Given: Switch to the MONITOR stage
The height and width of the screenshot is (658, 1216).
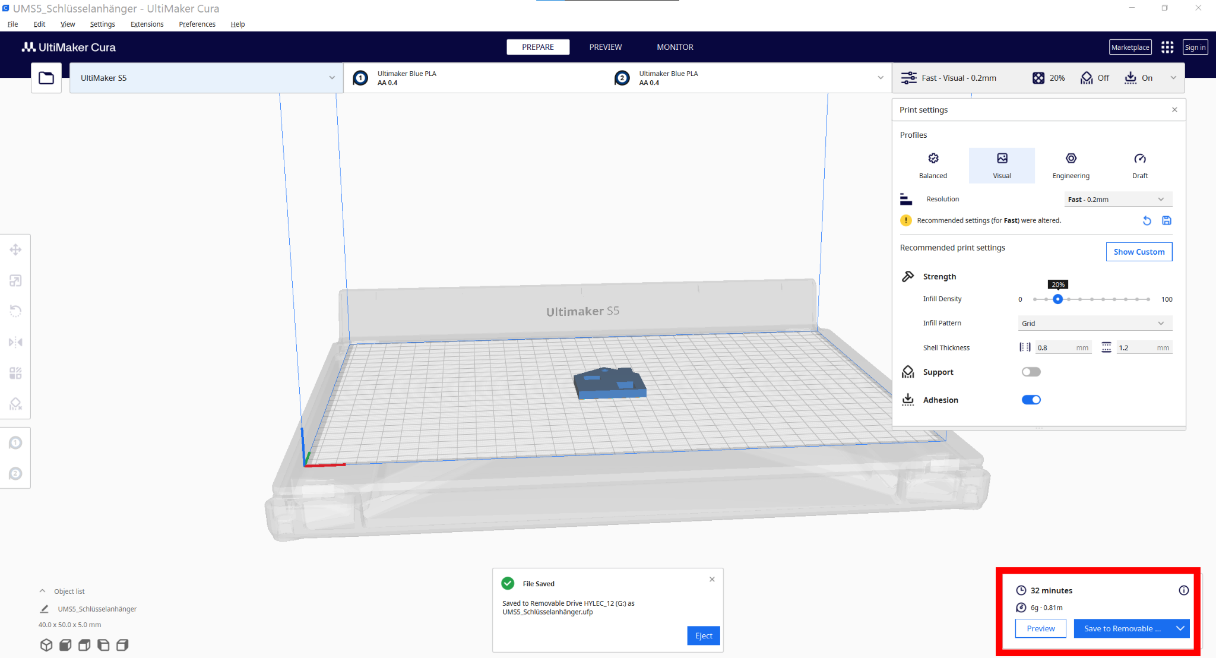Looking at the screenshot, I should point(675,47).
